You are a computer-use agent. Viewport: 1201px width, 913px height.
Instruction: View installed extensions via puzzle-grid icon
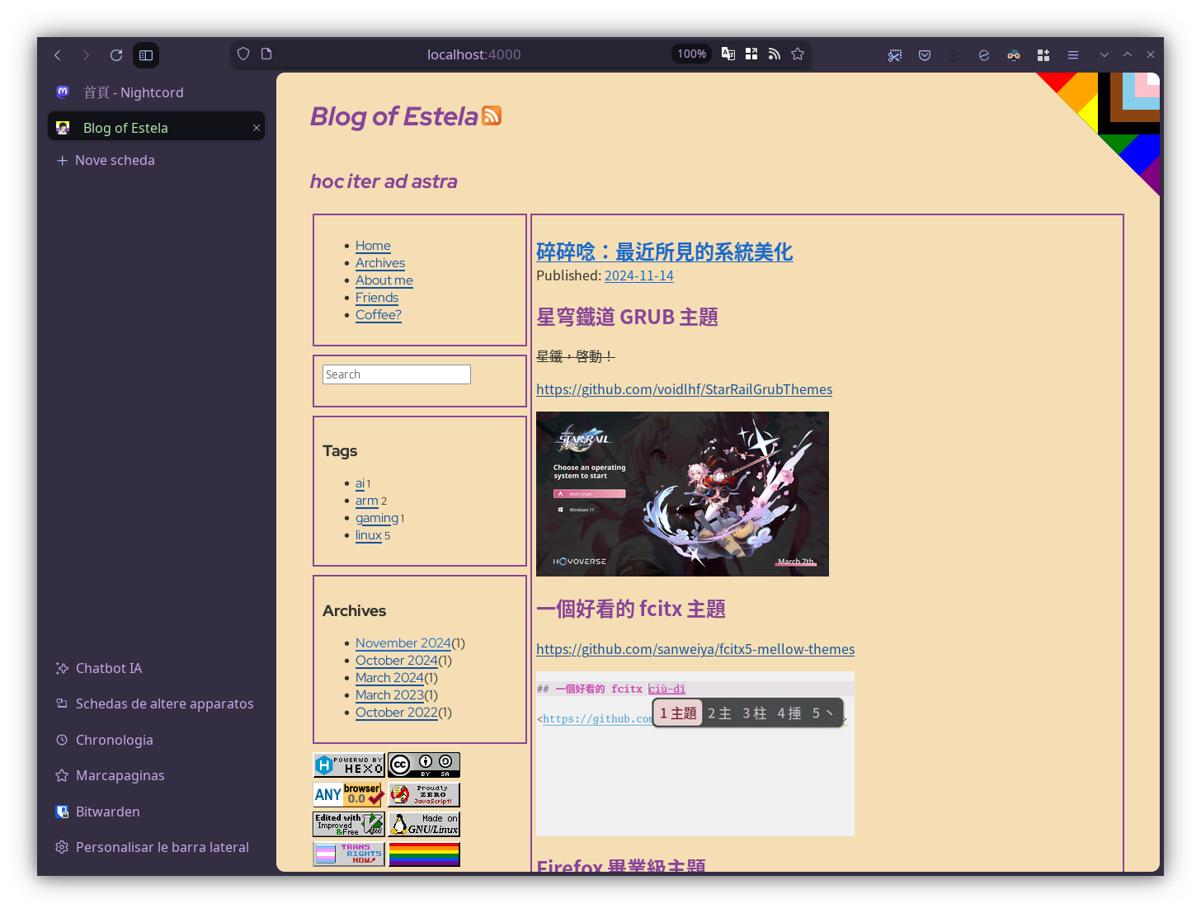coord(1043,54)
